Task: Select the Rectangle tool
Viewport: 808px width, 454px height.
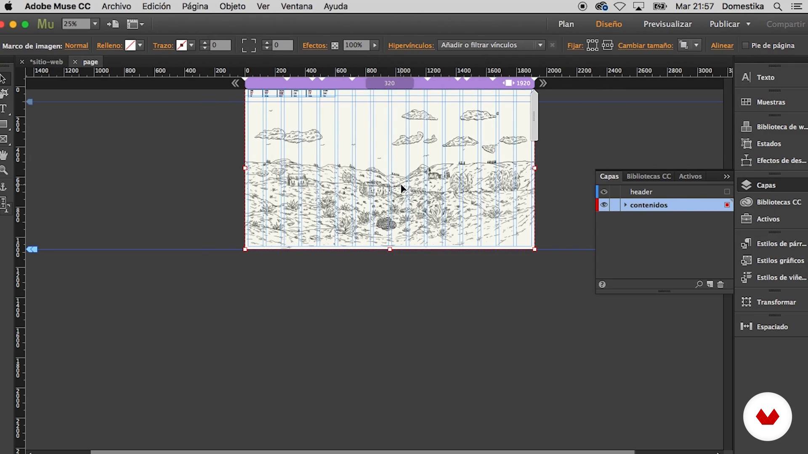Action: 4,124
